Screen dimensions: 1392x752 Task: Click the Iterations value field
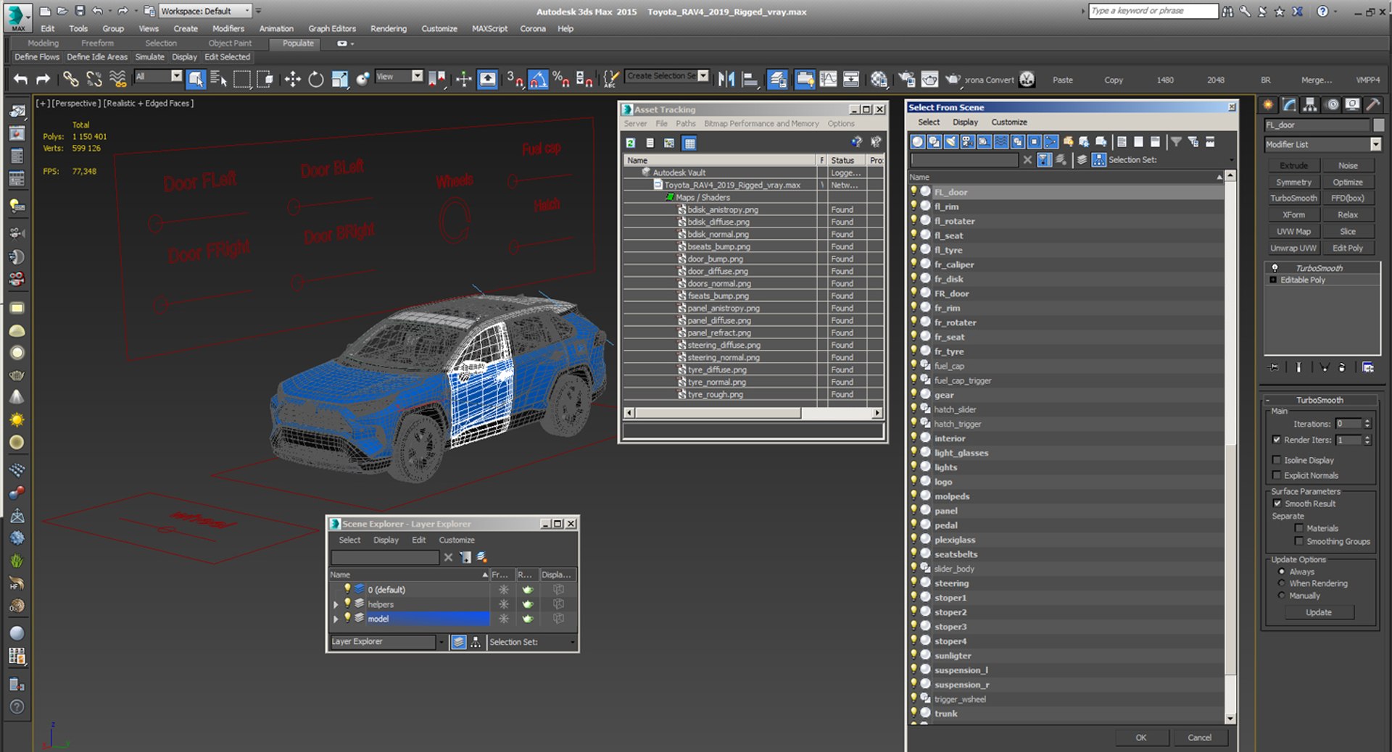point(1348,424)
